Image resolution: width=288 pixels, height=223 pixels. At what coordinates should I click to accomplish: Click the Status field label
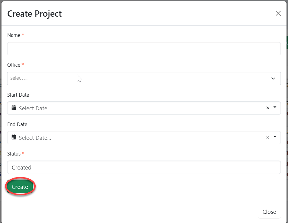14,154
